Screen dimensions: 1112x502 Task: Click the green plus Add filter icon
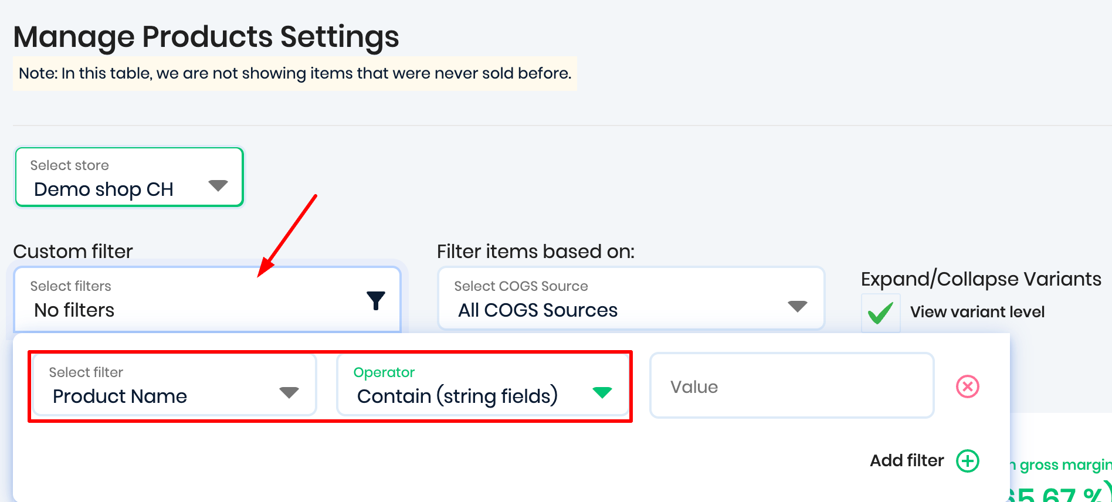click(x=967, y=461)
